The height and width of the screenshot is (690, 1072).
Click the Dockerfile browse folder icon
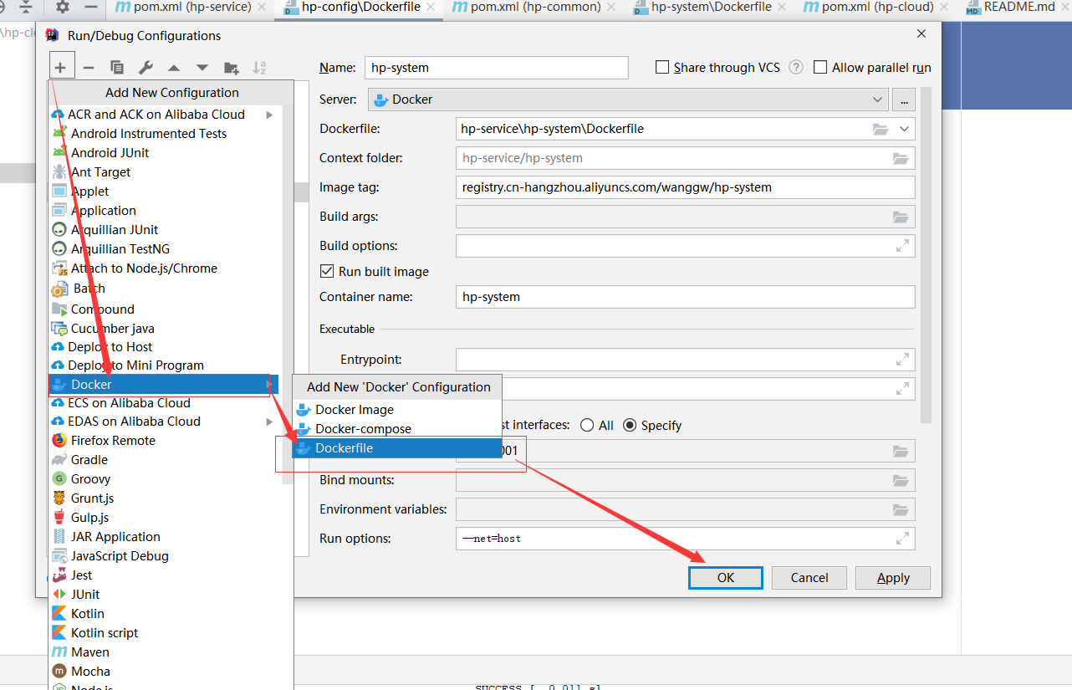[x=881, y=129]
